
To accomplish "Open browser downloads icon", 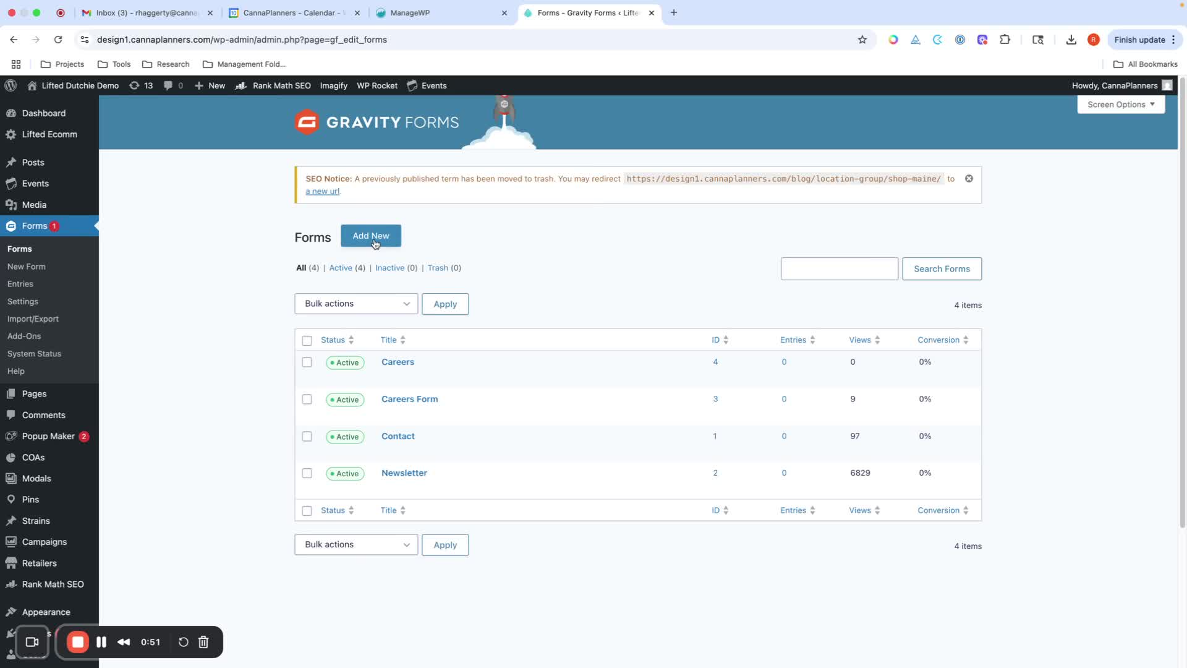I will click(1071, 40).
